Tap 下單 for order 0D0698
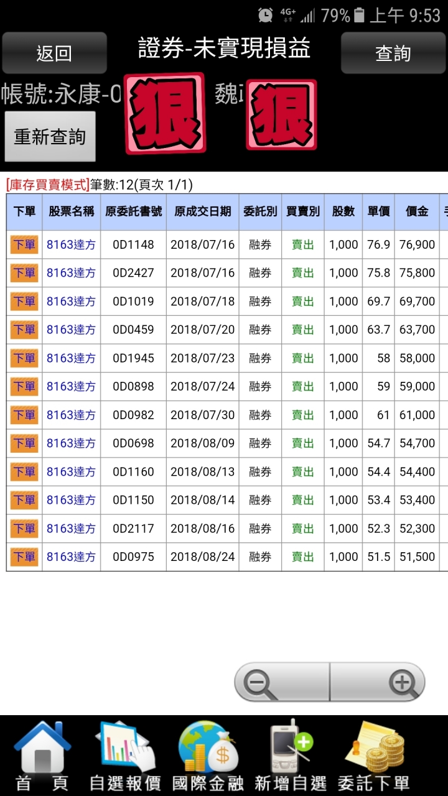The width and height of the screenshot is (448, 796). pos(24,443)
